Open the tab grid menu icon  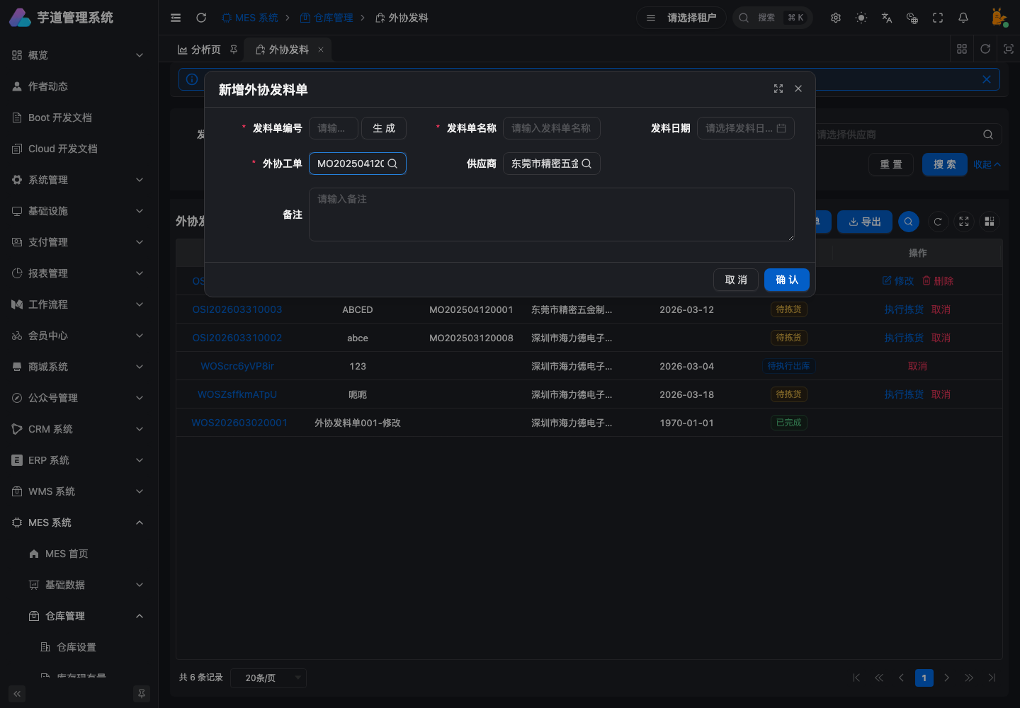[x=962, y=49]
